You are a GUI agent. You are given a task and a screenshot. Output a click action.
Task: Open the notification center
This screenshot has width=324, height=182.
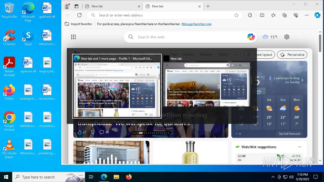pyautogui.click(x=316, y=177)
